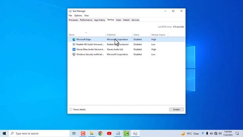Switch to the Details tab
Screen dimensions: 243x137
126,20
